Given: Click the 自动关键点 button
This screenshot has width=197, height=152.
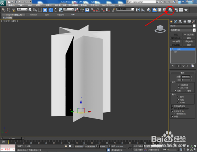Looking at the screenshot, I should click(x=138, y=146).
